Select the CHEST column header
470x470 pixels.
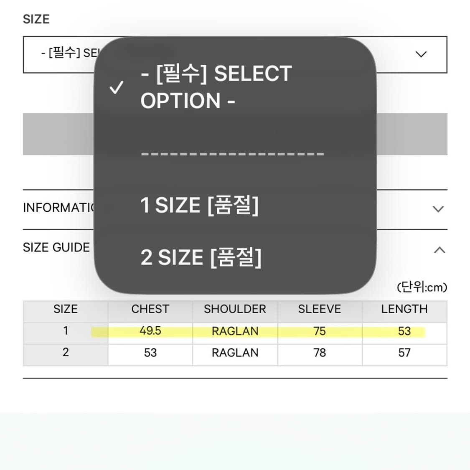point(150,309)
